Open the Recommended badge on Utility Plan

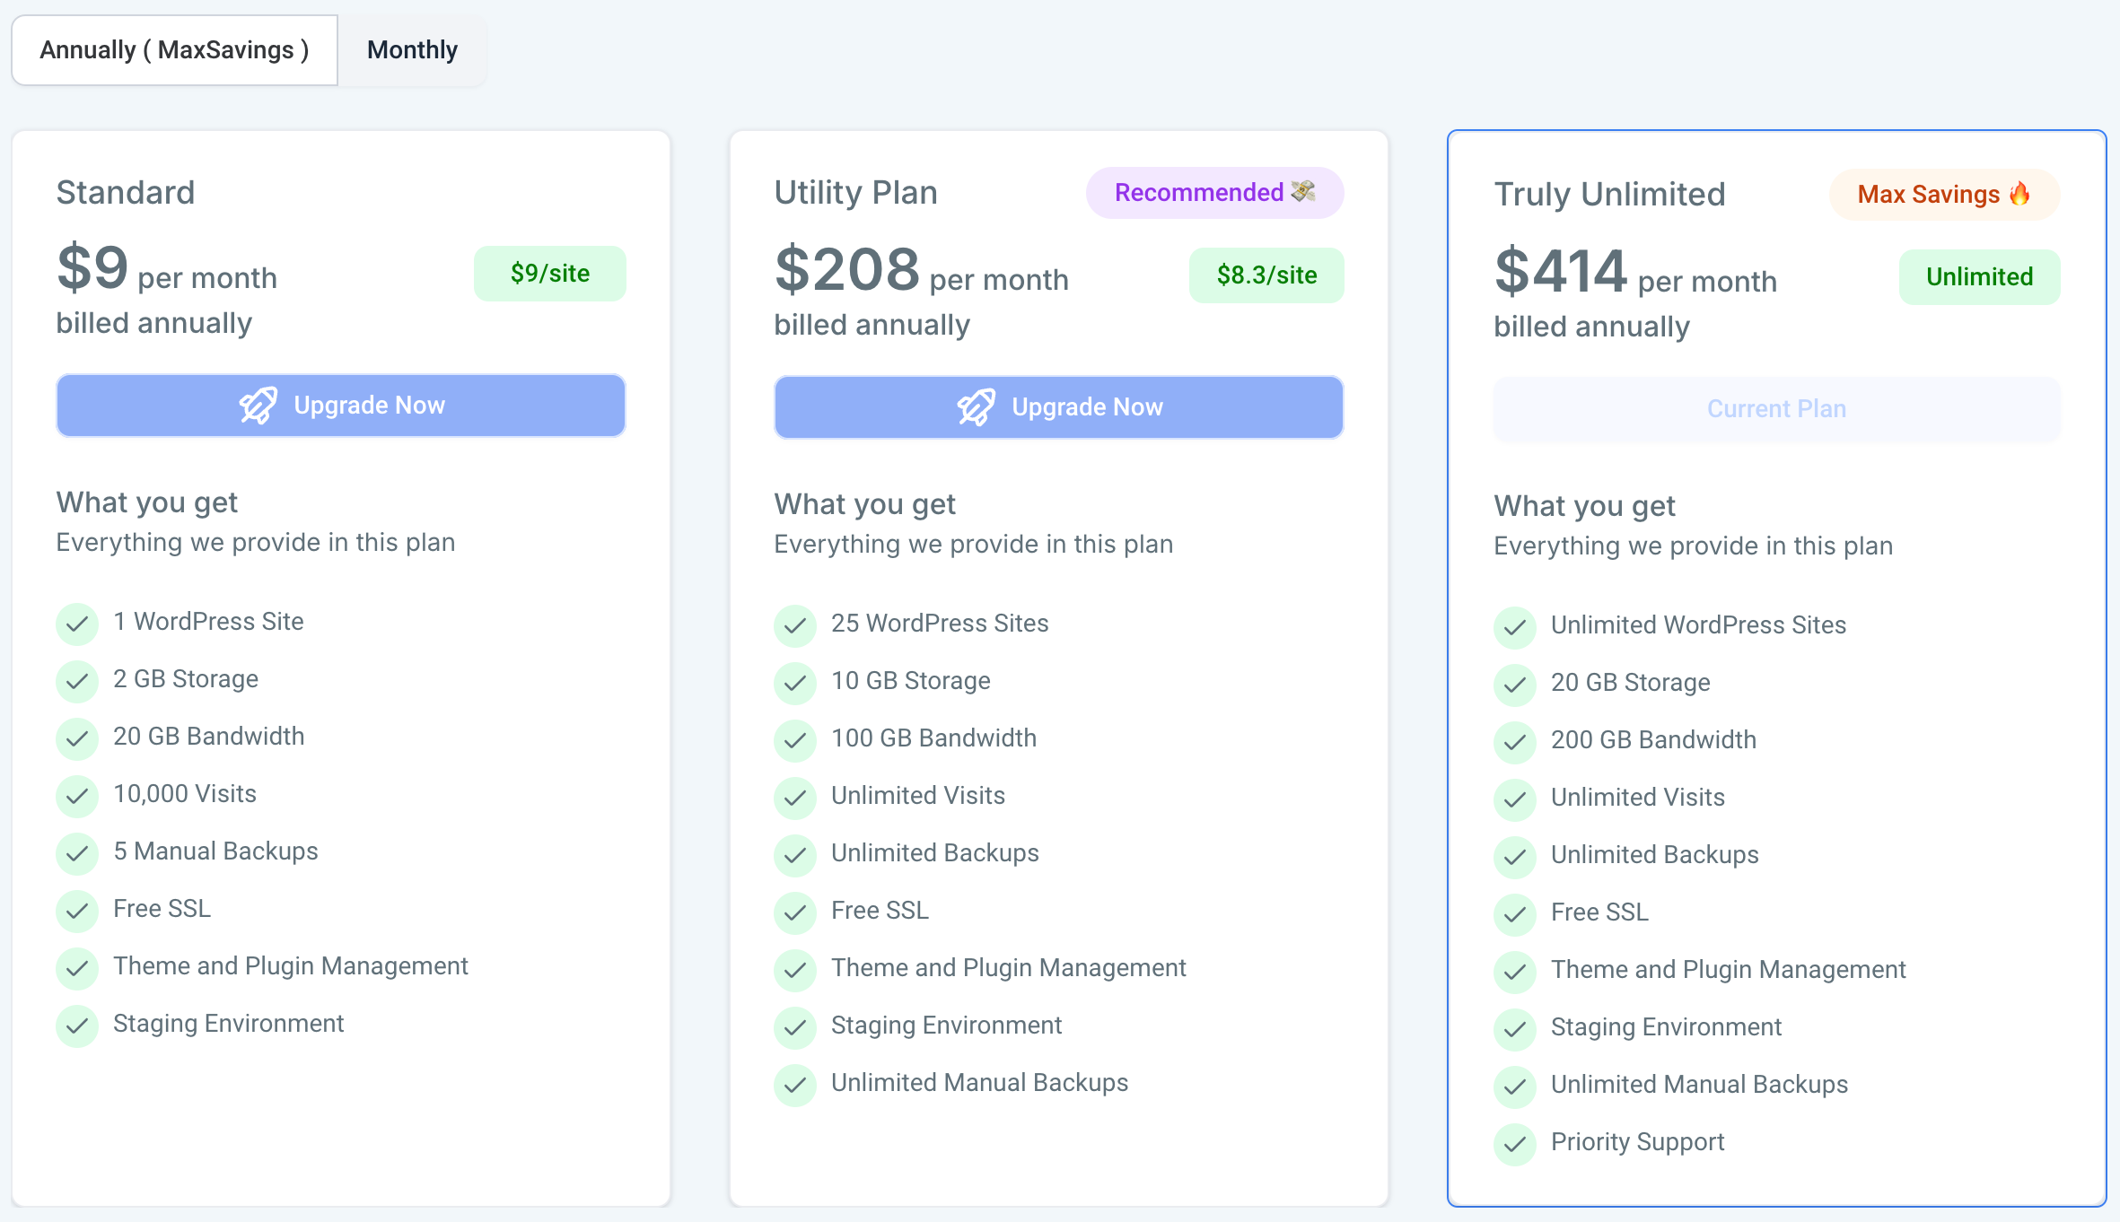[x=1214, y=192]
